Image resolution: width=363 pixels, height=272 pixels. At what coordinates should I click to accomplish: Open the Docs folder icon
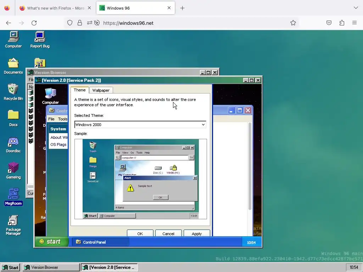tap(13, 118)
